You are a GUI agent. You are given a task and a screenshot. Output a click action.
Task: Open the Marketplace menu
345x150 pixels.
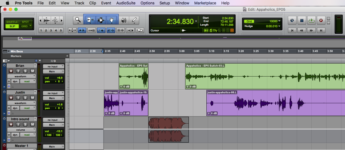click(205, 3)
